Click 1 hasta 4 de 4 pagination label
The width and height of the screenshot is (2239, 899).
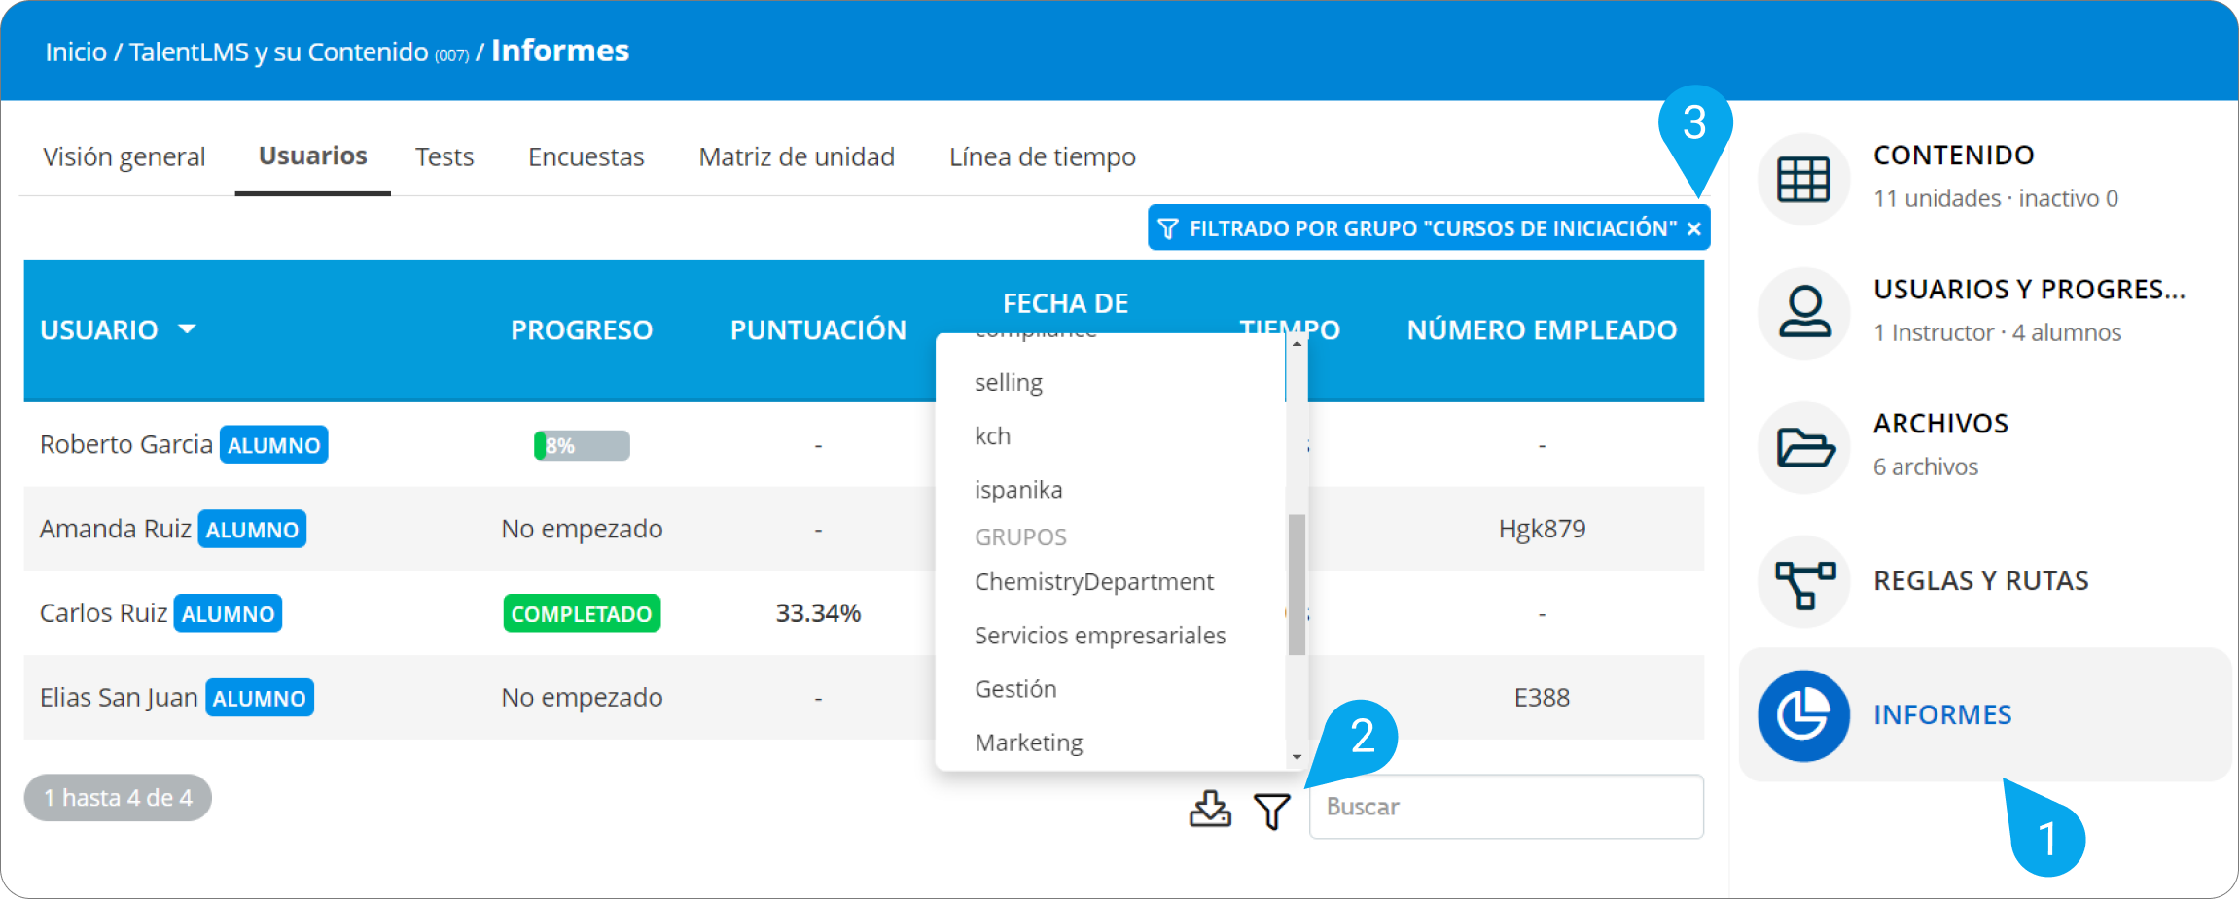point(118,798)
